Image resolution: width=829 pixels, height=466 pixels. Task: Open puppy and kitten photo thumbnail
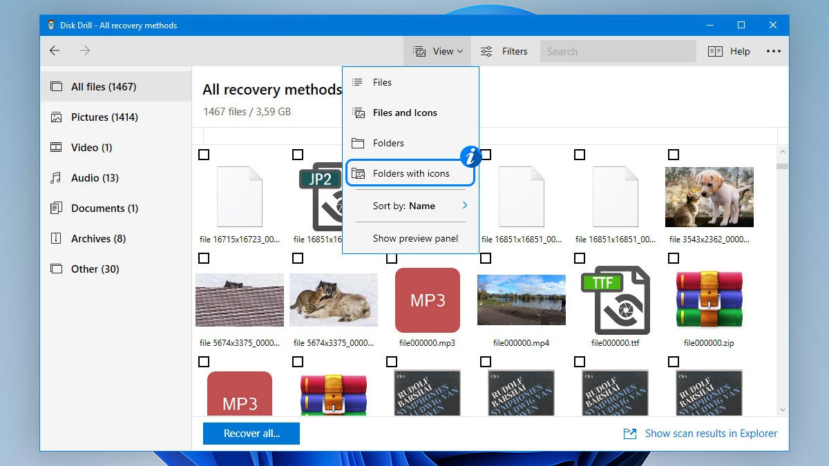point(709,197)
